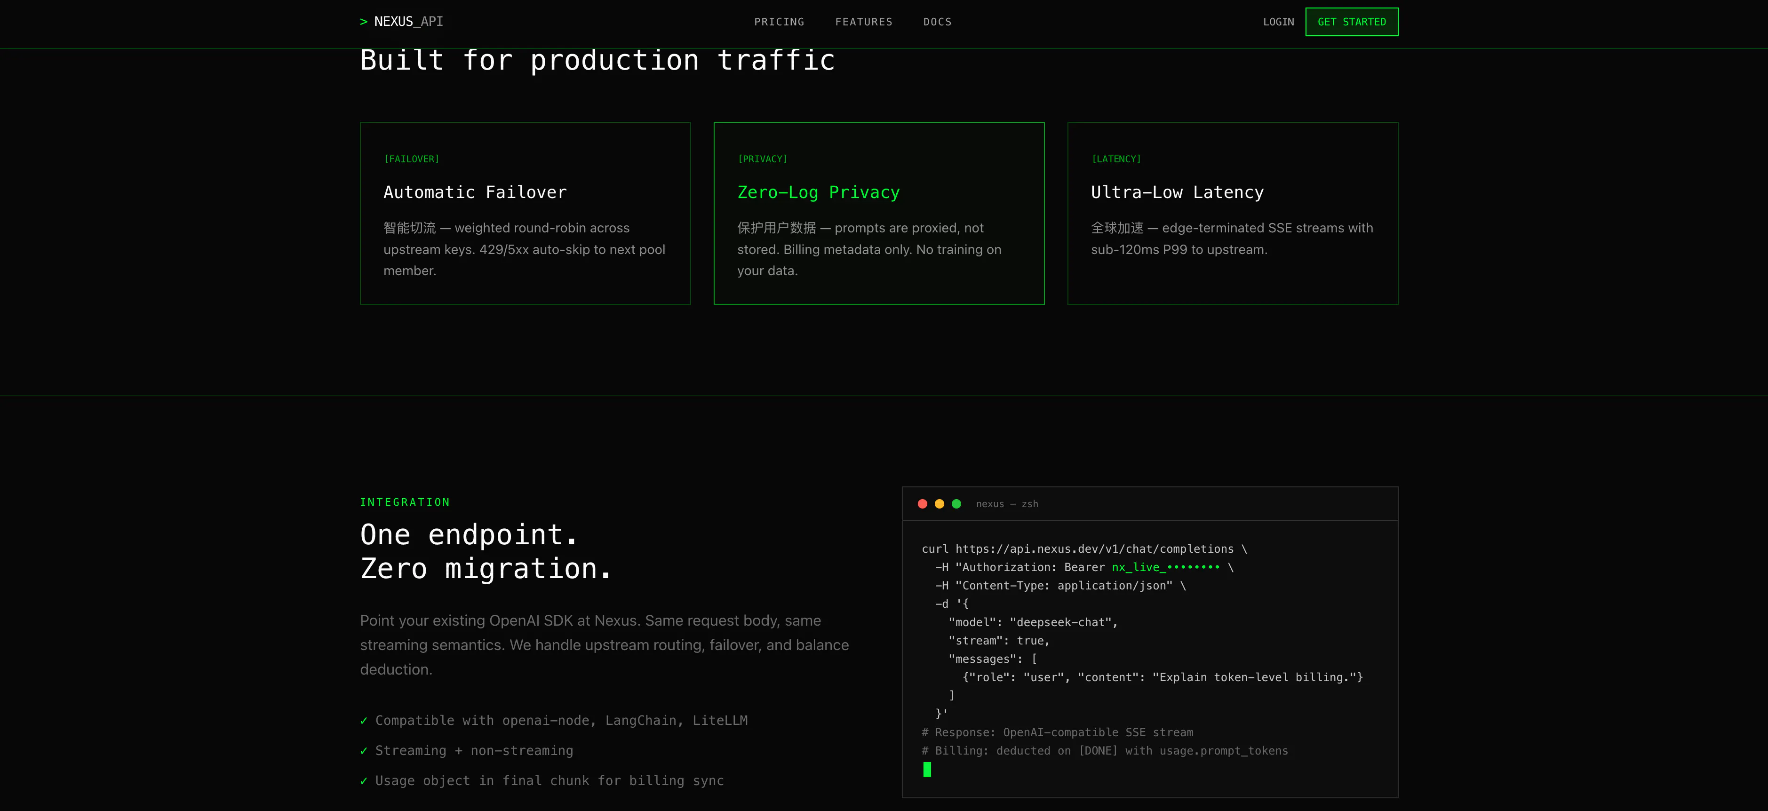Click the 'edge-terminated SSE streams' description

(x=1232, y=239)
